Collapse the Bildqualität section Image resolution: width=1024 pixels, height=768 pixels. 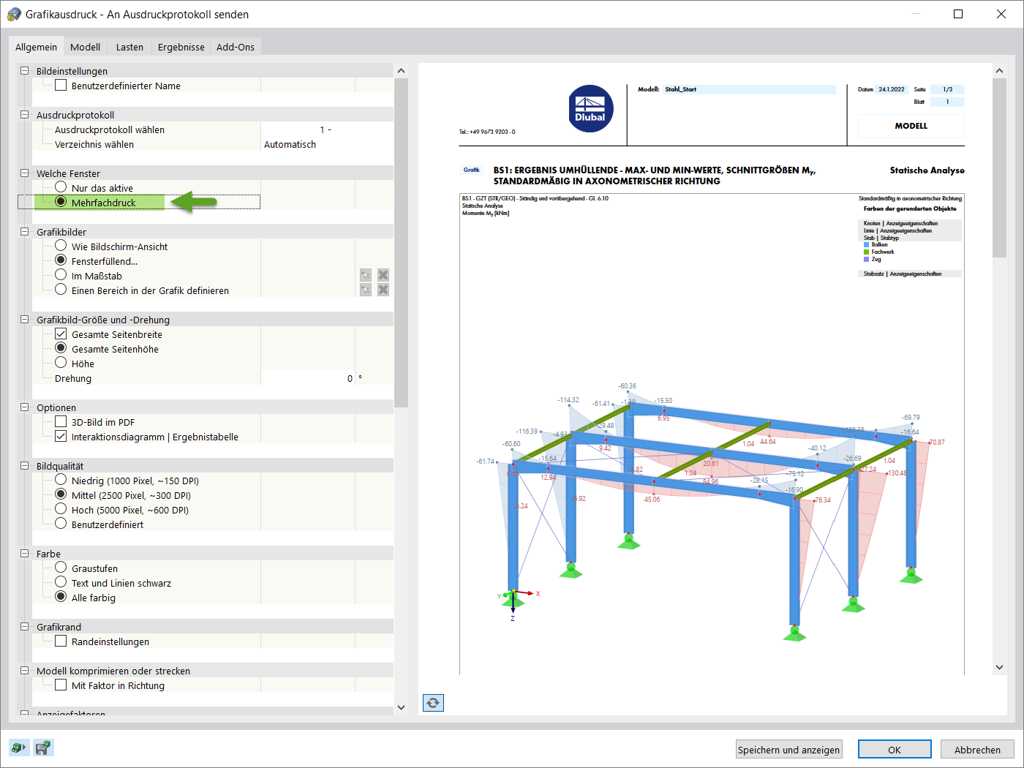(x=24, y=466)
